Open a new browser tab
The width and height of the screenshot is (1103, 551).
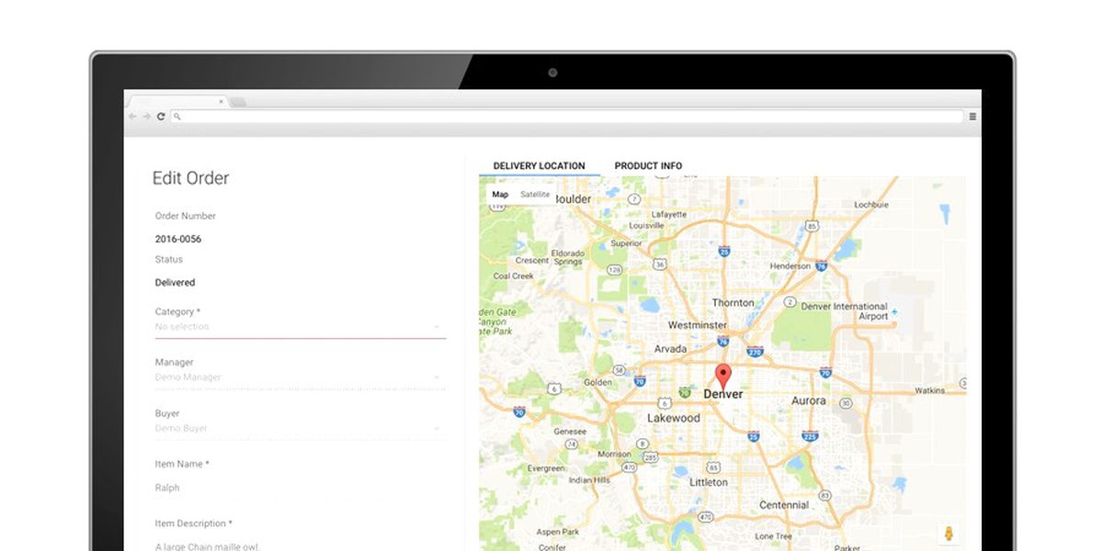coord(237,102)
